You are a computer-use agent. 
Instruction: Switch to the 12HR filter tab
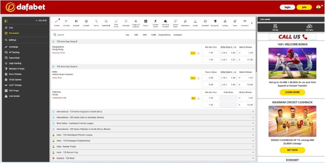(x=153, y=35)
